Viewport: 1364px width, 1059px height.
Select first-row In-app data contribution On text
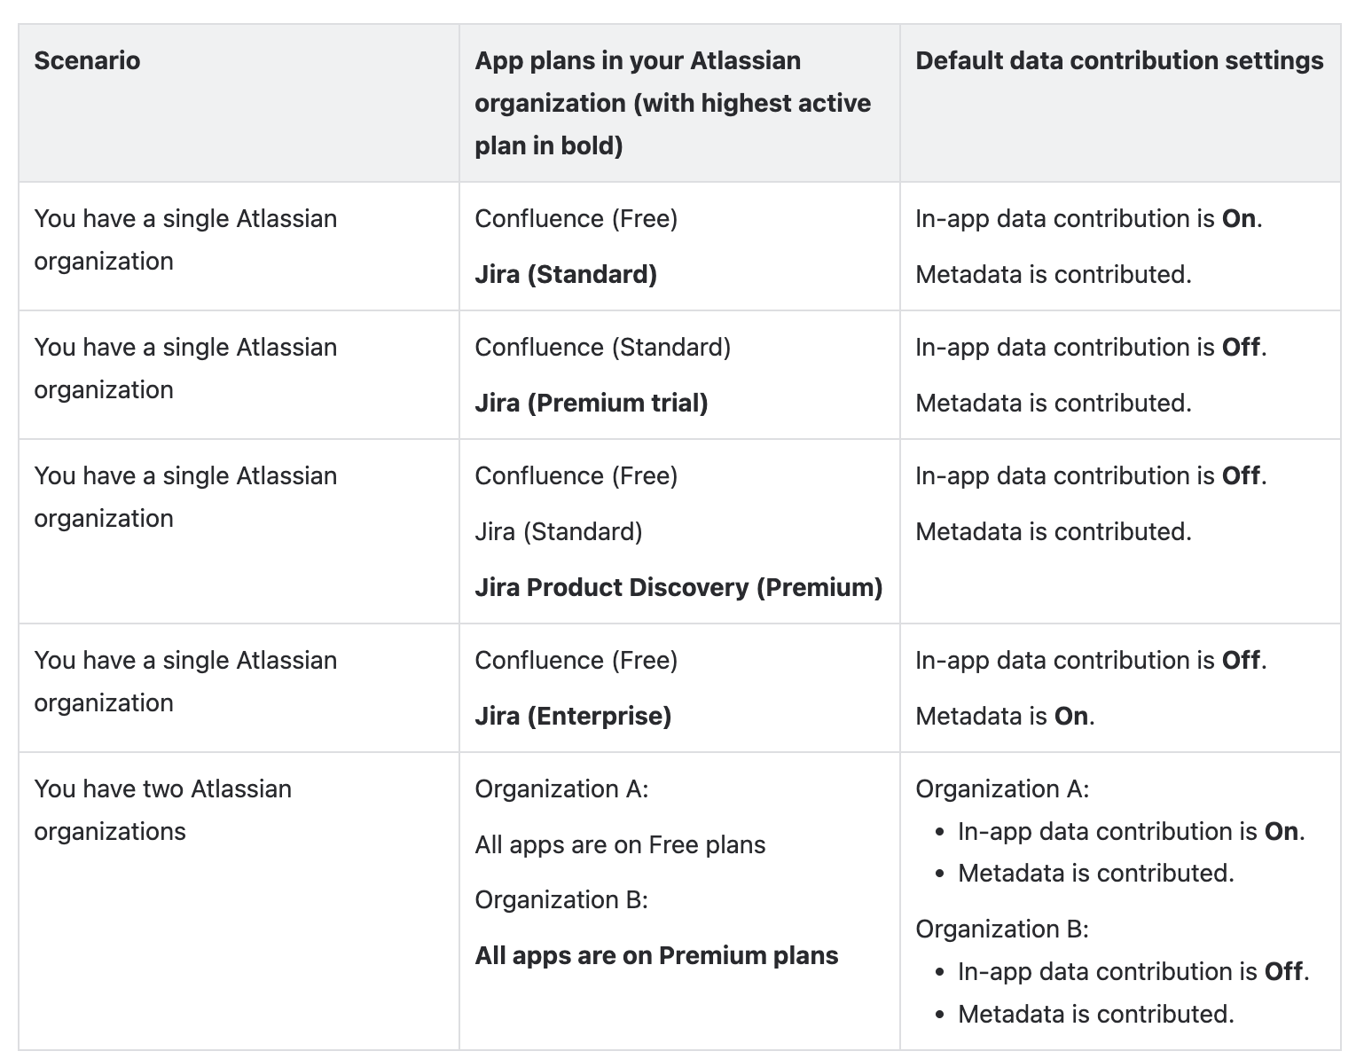(x=1089, y=218)
